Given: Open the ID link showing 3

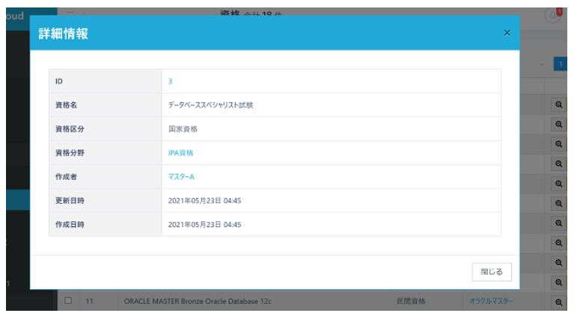Looking at the screenshot, I should pyautogui.click(x=171, y=81).
